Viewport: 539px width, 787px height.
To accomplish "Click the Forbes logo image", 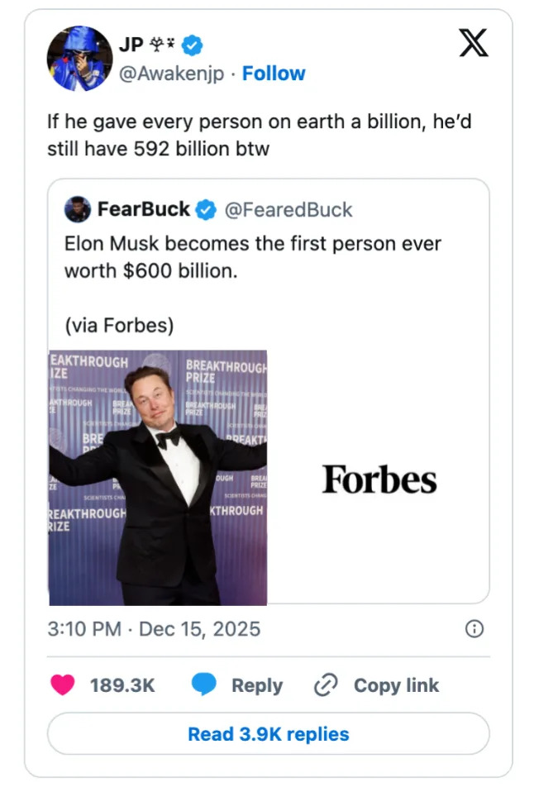I will pyautogui.click(x=379, y=479).
